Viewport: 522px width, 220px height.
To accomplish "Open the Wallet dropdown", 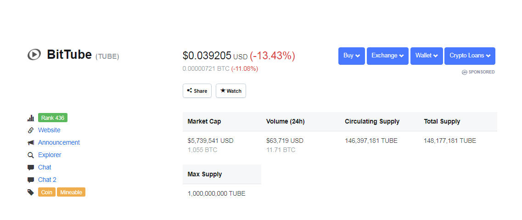I will click(x=427, y=56).
